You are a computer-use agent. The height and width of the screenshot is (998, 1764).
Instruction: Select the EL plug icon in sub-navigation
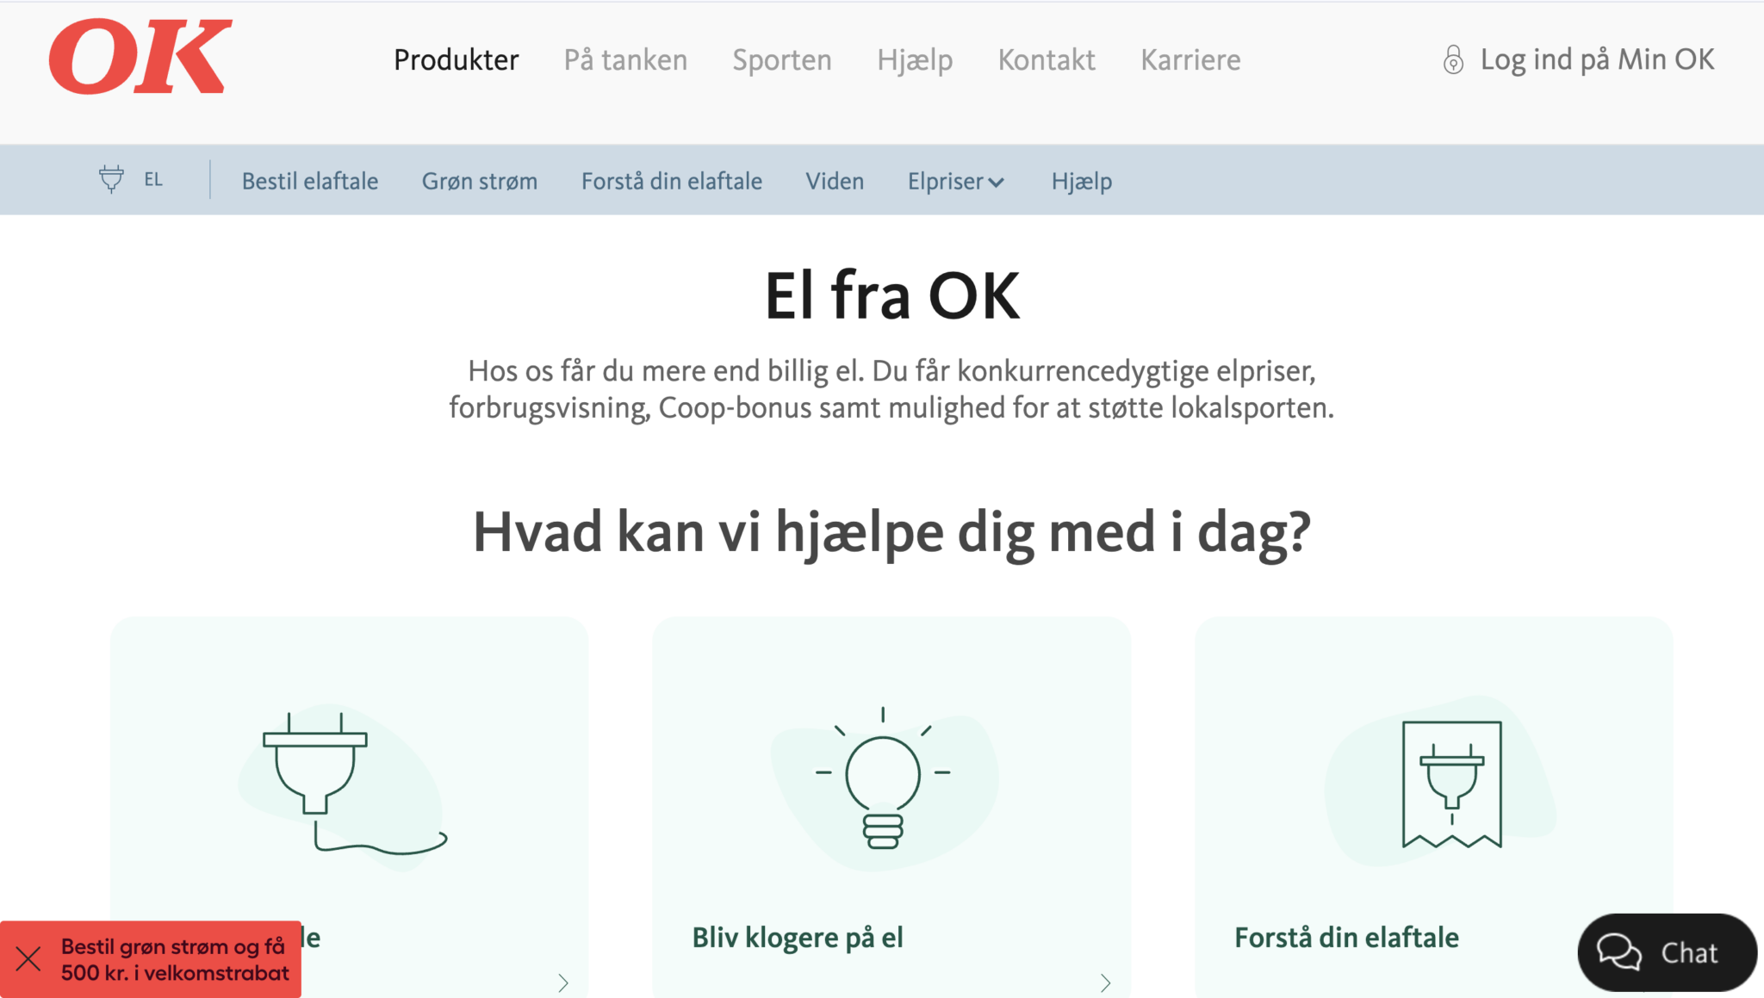(x=110, y=180)
